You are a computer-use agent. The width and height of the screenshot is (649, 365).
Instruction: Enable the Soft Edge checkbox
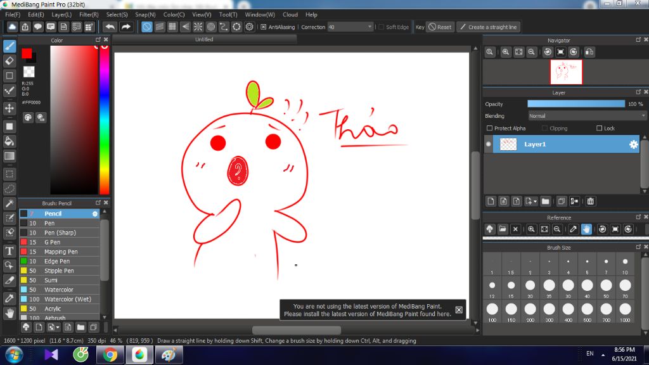(381, 27)
